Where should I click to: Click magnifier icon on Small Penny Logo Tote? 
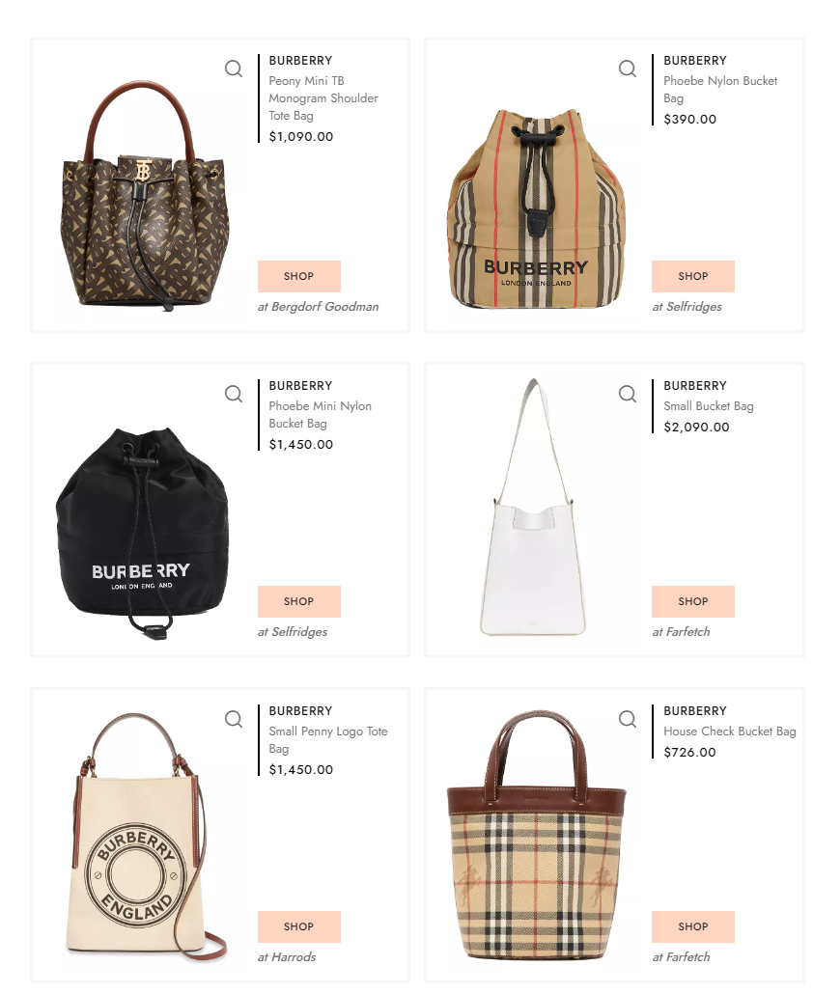click(x=234, y=719)
